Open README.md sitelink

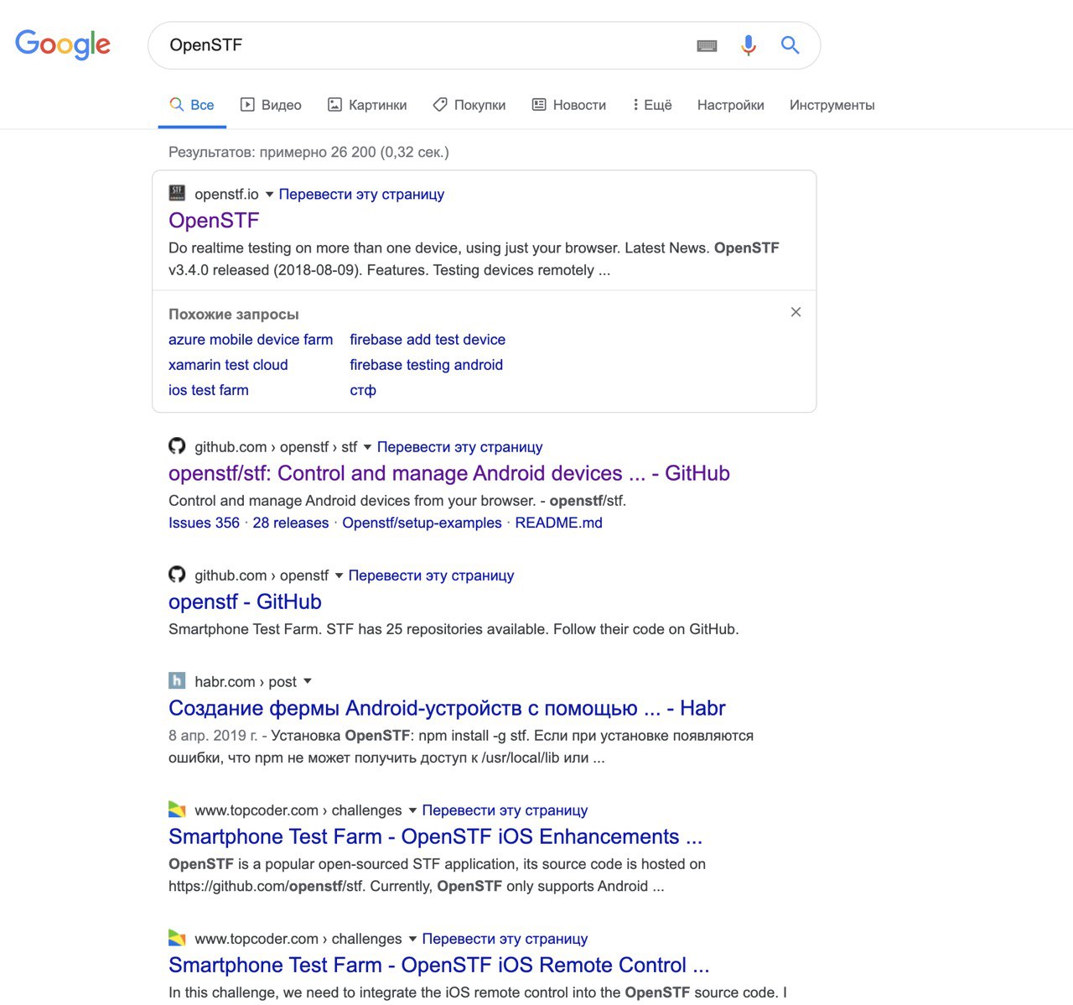pos(558,523)
